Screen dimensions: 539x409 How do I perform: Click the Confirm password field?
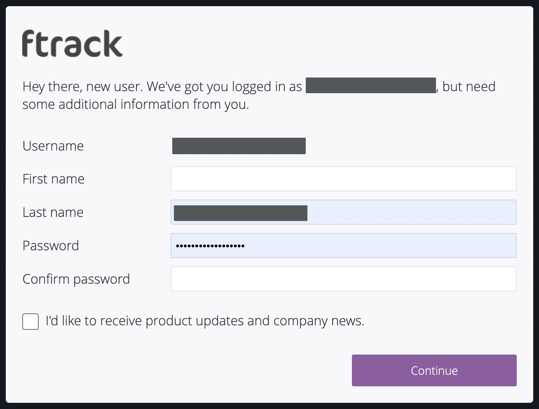(x=343, y=279)
